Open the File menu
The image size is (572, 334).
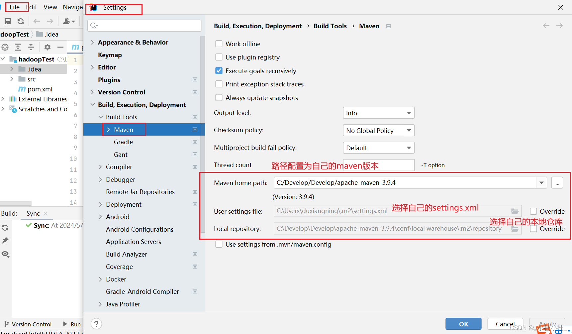click(x=15, y=7)
